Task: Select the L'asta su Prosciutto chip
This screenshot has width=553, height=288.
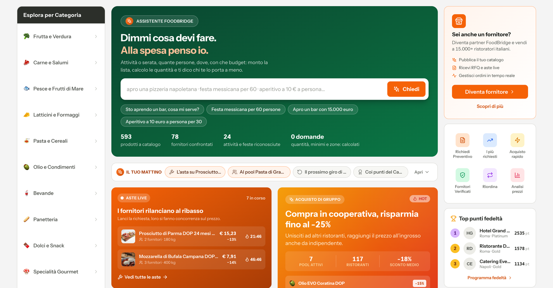Action: click(195, 172)
